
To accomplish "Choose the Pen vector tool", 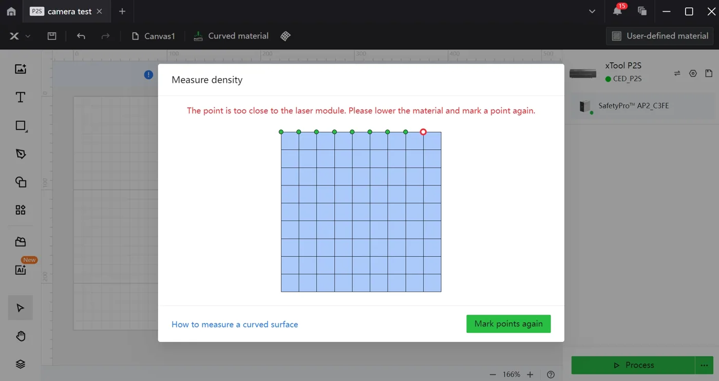I will 21,154.
